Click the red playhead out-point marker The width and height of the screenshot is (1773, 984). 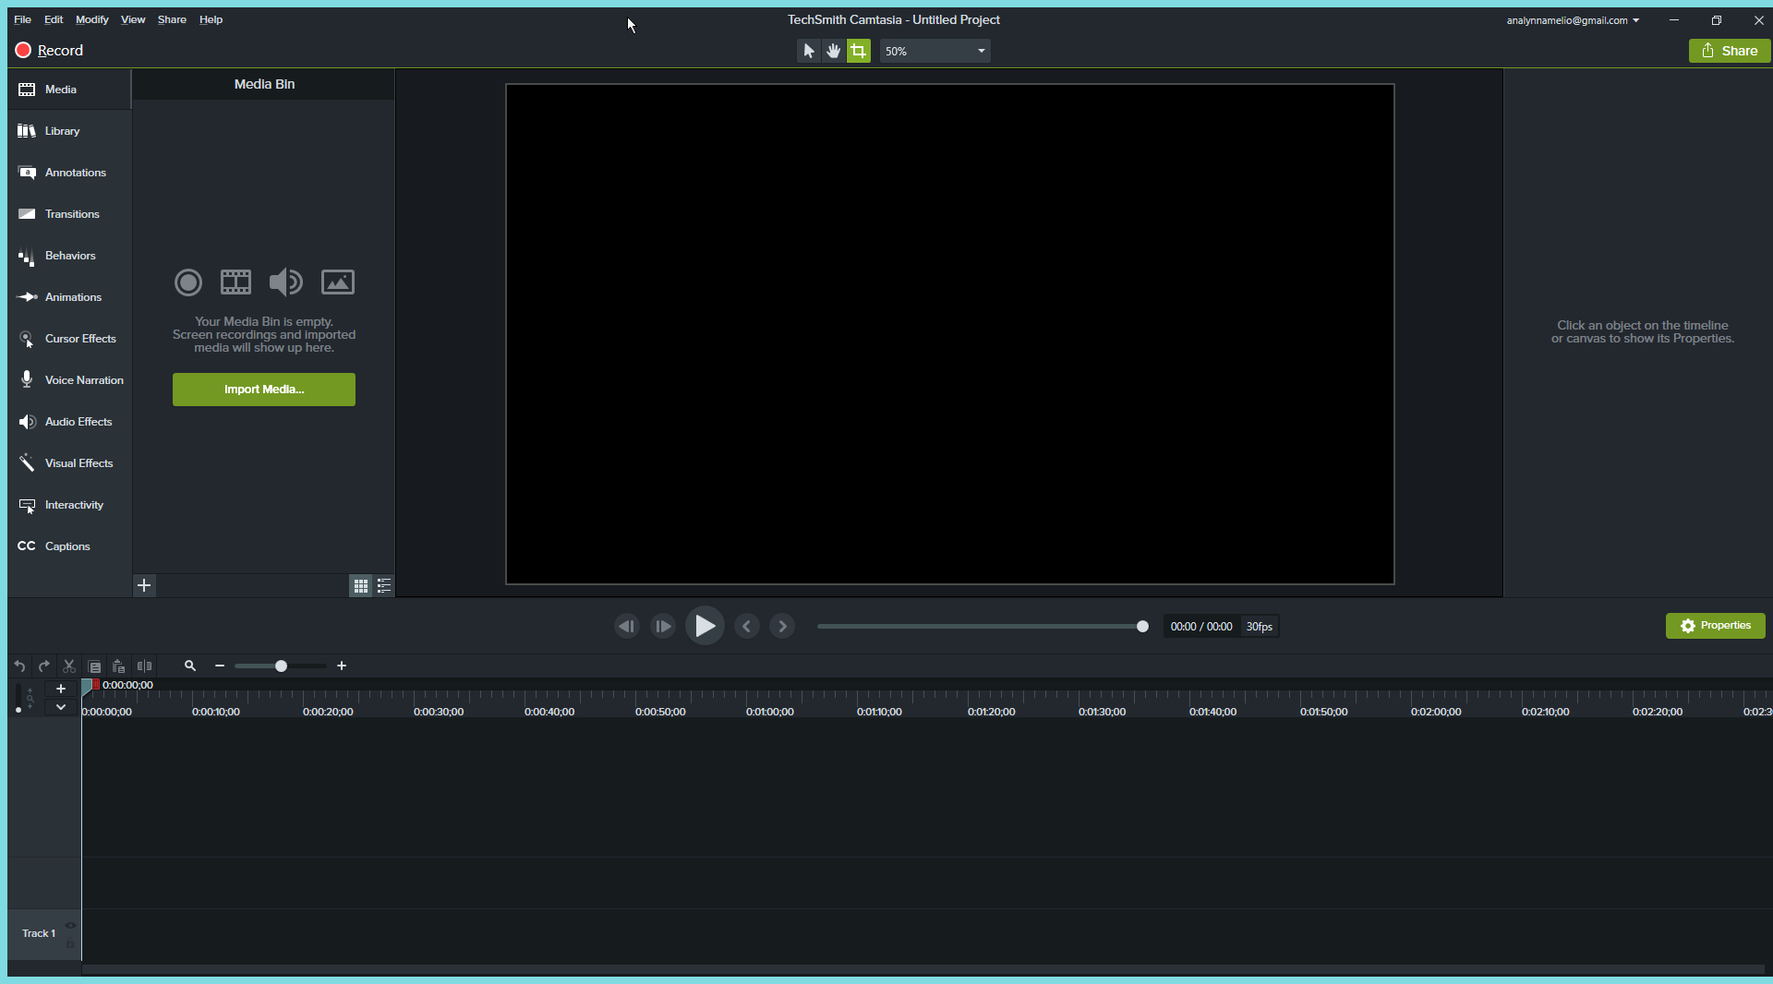pyautogui.click(x=96, y=685)
